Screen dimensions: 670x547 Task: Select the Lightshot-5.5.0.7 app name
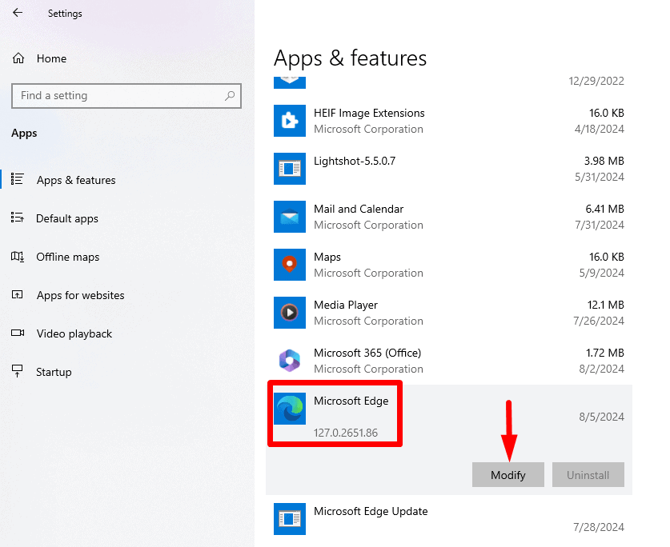pos(355,161)
